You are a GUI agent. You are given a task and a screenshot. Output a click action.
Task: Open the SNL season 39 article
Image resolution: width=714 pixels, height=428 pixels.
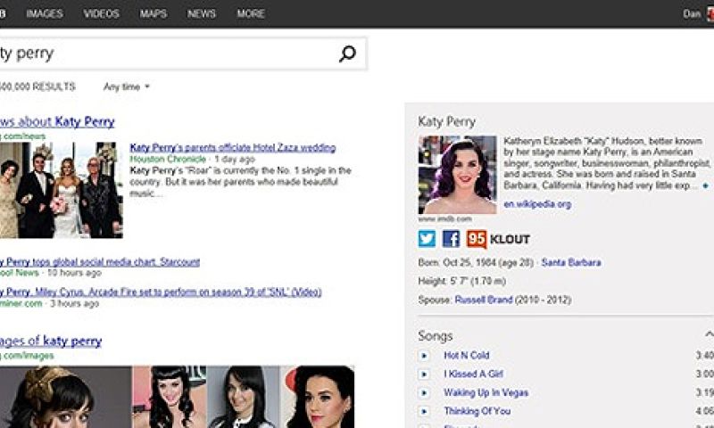pyautogui.click(x=161, y=292)
